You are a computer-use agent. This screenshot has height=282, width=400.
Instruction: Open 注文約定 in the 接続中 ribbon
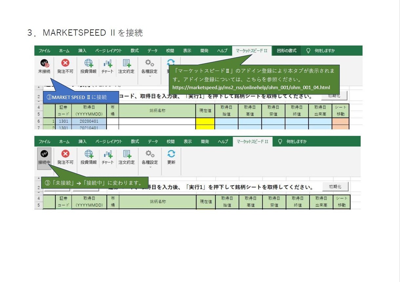click(x=127, y=158)
